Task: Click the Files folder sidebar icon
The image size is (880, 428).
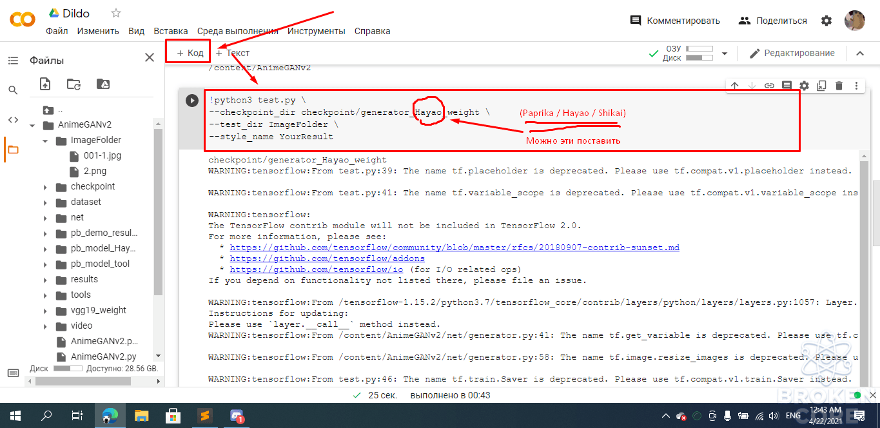Action: pyautogui.click(x=13, y=150)
